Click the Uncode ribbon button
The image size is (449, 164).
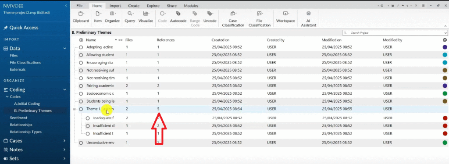coord(210,17)
